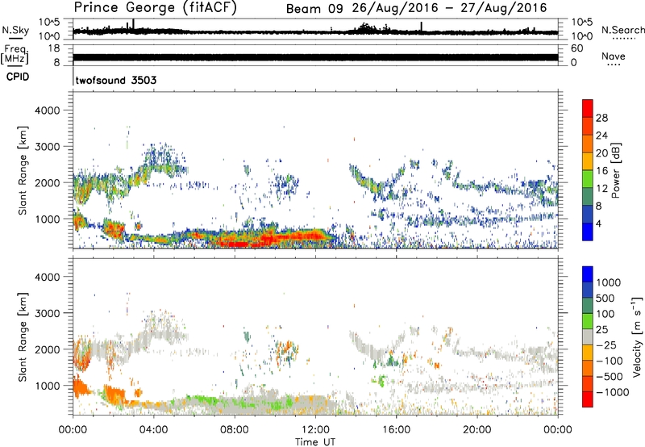
Task: Click the red bottom of velocity colorbar
Action: click(x=588, y=399)
